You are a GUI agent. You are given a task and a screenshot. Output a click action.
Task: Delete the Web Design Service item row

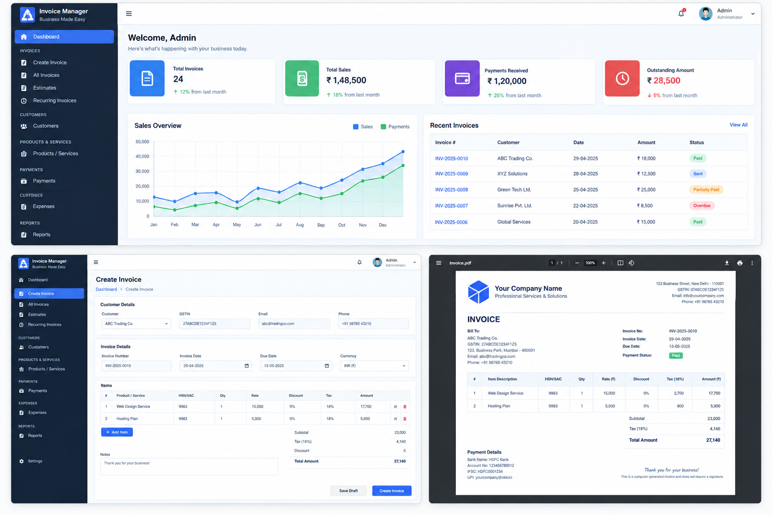[x=405, y=406]
